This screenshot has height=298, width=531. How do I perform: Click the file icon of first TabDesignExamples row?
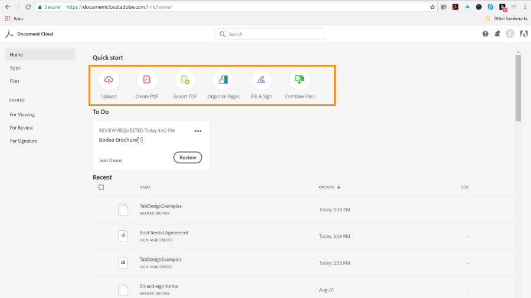pos(123,210)
